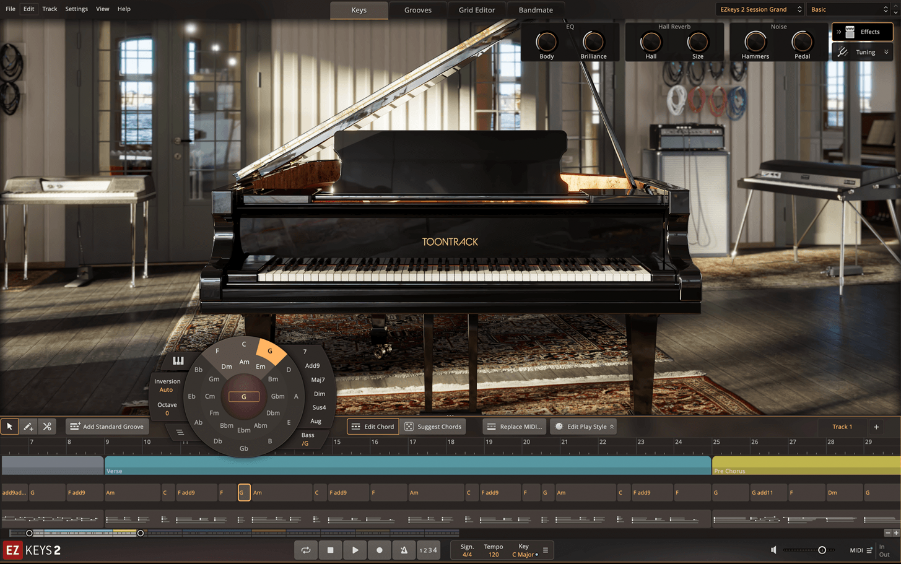Viewport: 901px width, 564px height.
Task: Click the stop button in transport
Action: 331,550
